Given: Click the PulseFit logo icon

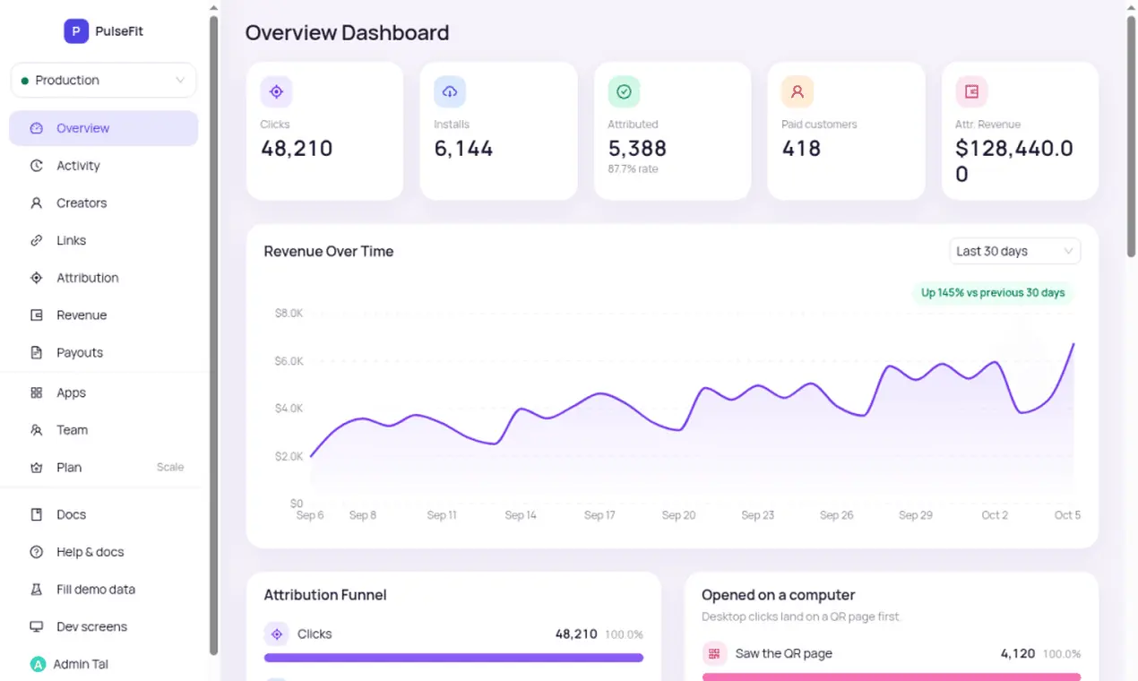Looking at the screenshot, I should 76,31.
